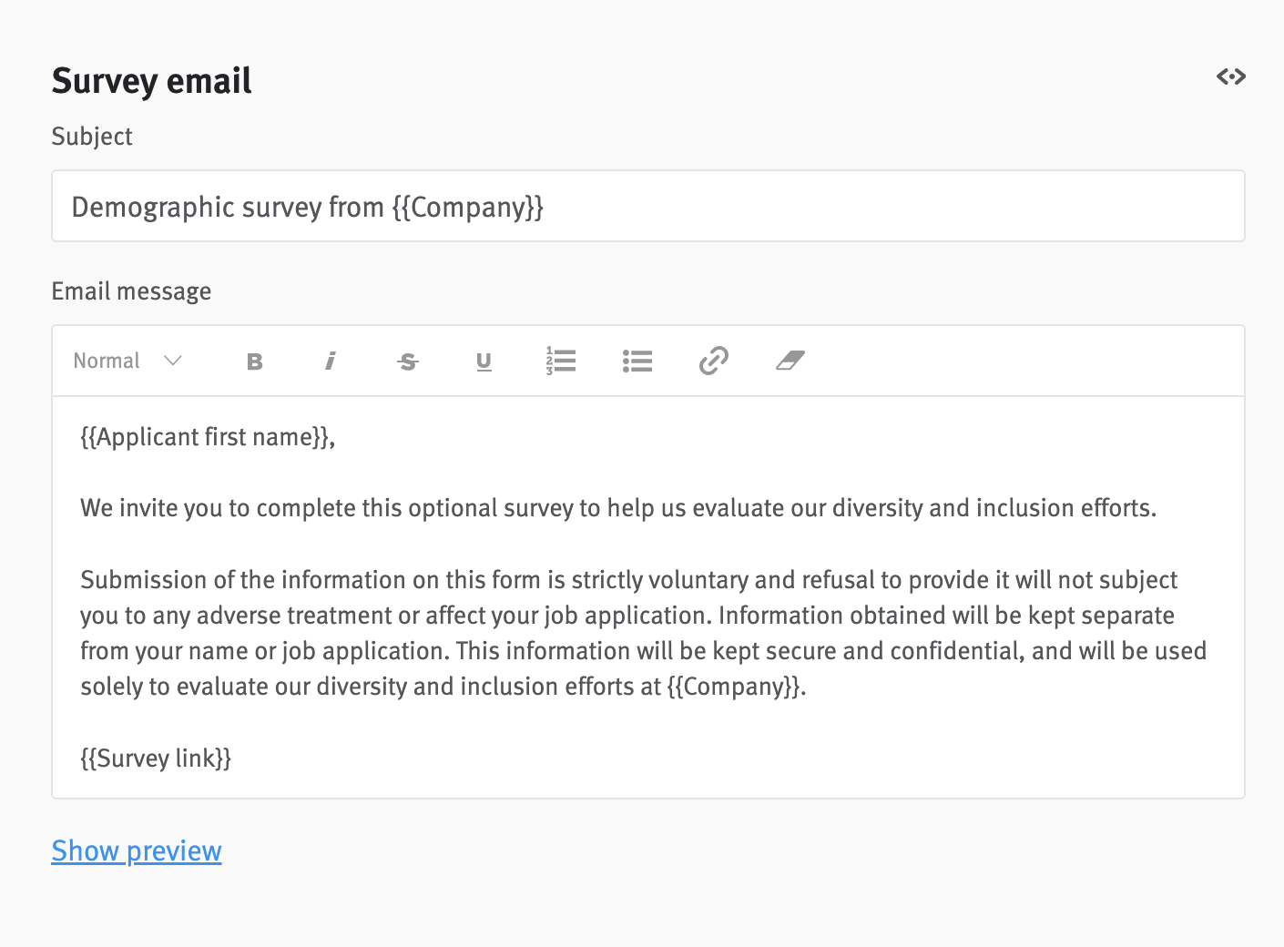Underline the selected text
This screenshot has height=947, width=1284.
coord(484,361)
